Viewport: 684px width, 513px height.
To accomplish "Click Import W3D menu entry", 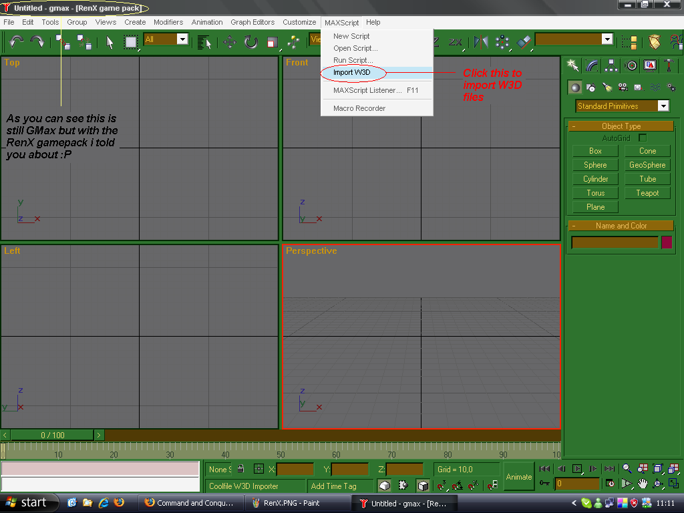I will (351, 72).
